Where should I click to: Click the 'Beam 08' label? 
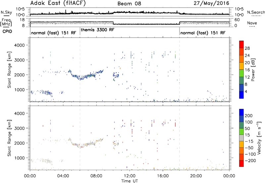coord(129,4)
